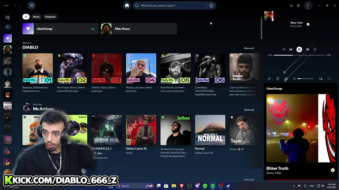The height and width of the screenshot is (190, 339).
Task: Toggle saved checkmark in Liked Songs panel
Action: (333, 170)
